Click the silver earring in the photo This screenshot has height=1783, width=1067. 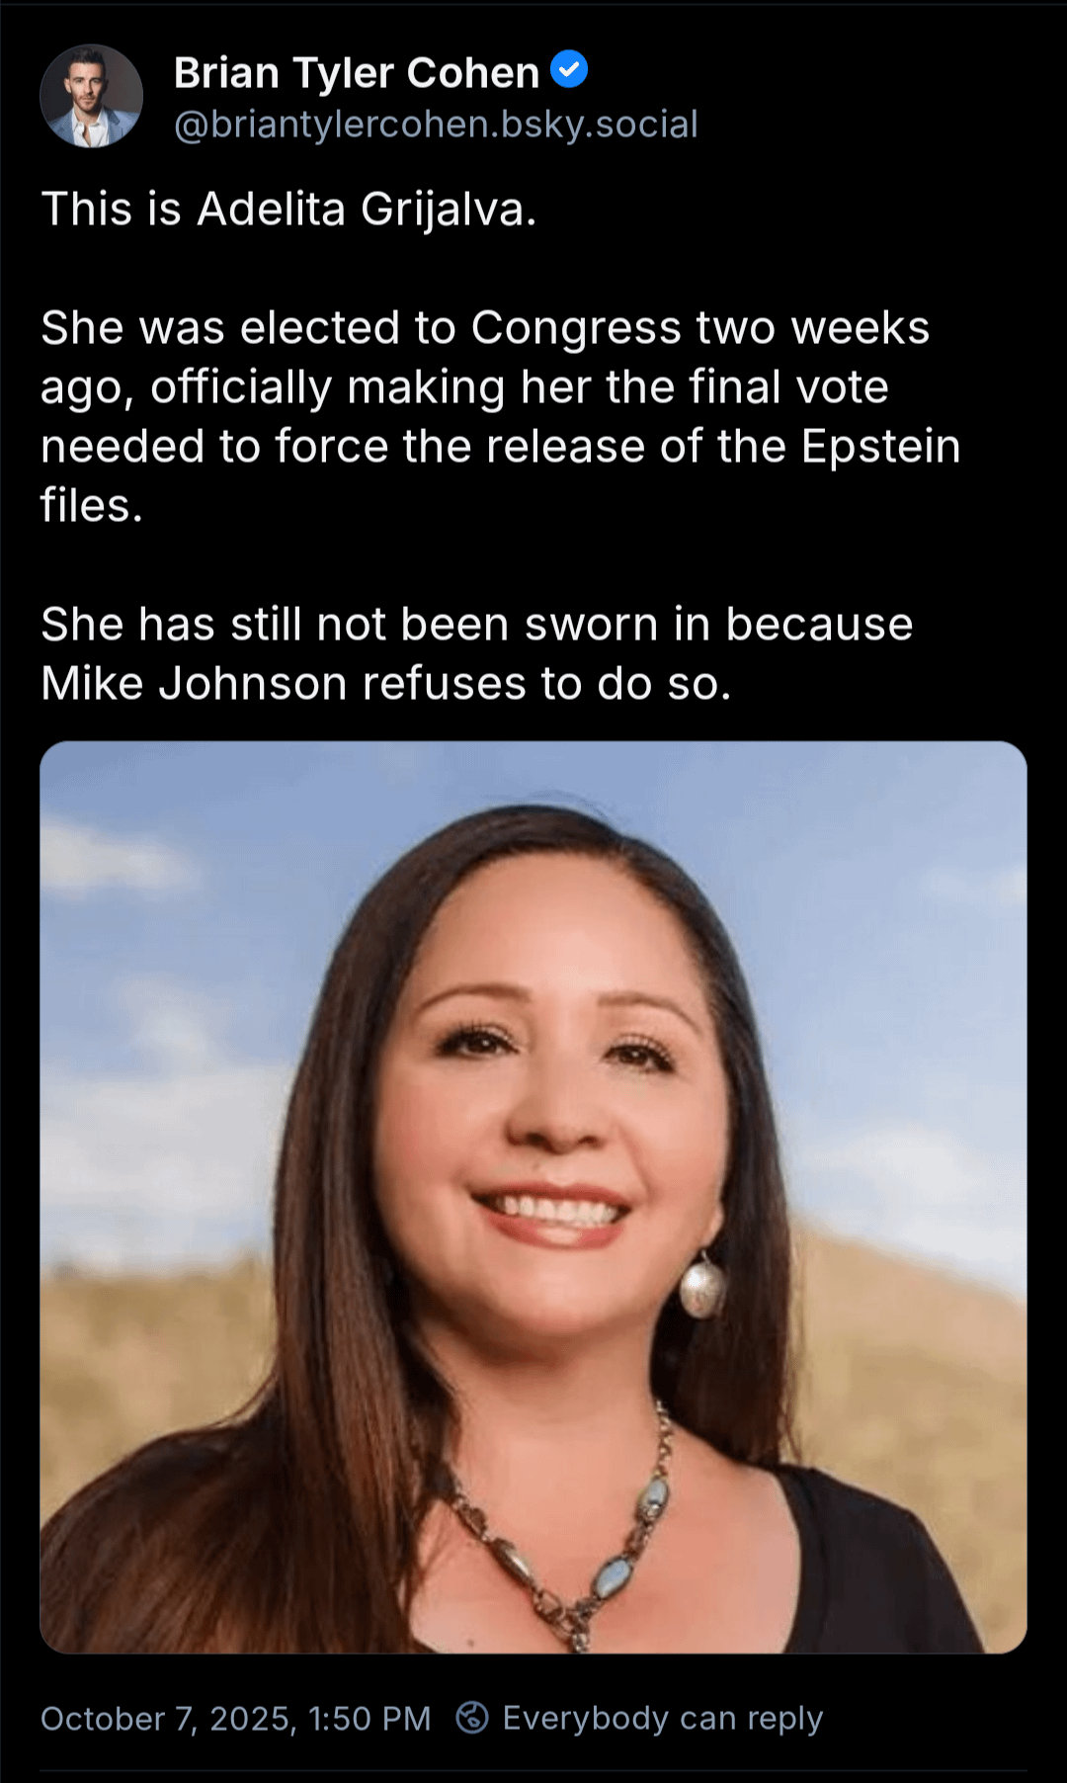701,1286
